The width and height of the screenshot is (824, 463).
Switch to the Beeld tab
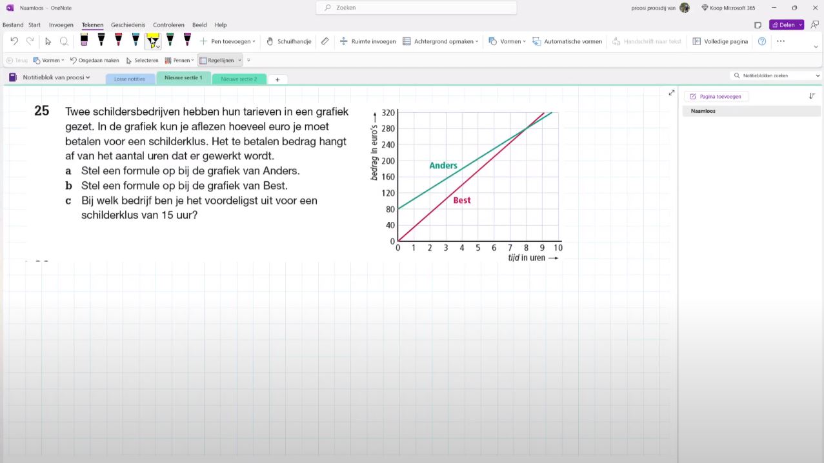(199, 25)
